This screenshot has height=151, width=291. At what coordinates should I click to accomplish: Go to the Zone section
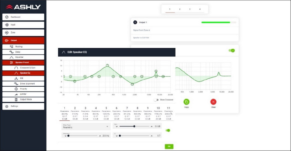click(23, 33)
